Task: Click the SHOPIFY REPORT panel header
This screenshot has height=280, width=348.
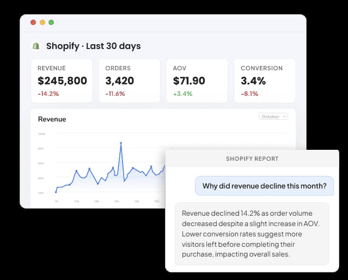Action: (252, 159)
